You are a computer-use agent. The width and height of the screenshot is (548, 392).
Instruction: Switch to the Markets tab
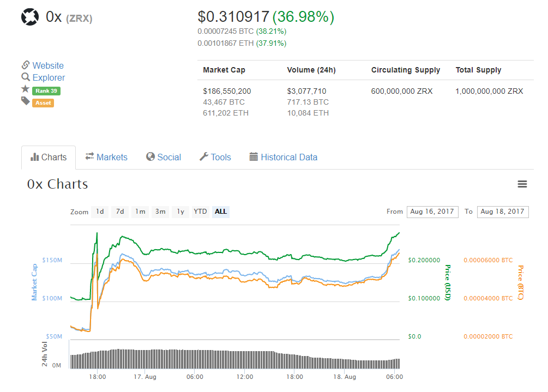pyautogui.click(x=106, y=158)
